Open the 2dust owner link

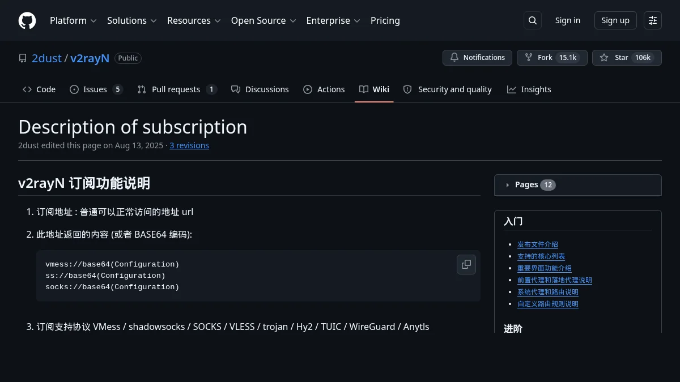point(46,58)
